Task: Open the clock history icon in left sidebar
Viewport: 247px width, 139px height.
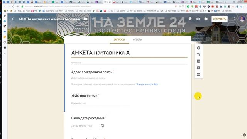Action: coord(5,42)
